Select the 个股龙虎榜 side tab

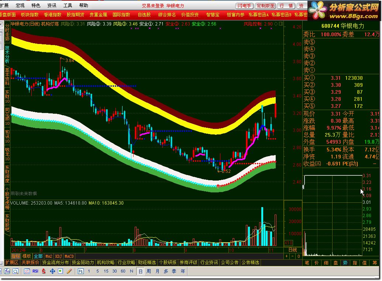tap(7, 199)
